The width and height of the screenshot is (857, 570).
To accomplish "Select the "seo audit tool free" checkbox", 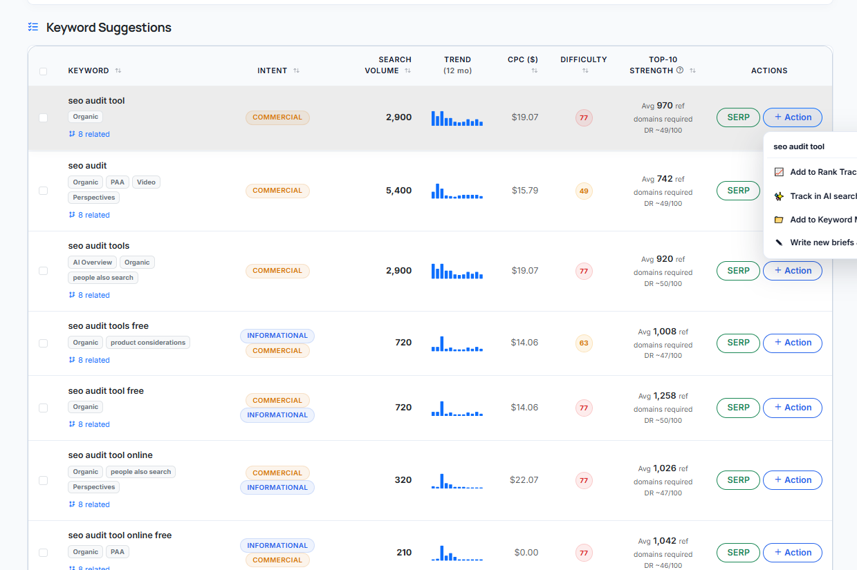I will click(44, 408).
